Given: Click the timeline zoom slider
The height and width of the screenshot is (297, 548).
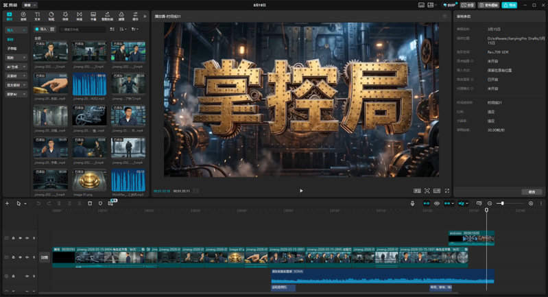Looking at the screenshot, I should (x=502, y=204).
